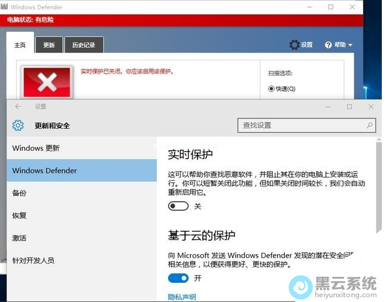This screenshot has width=386, height=302.
Task: Click the Settings window vertical scrollbar
Action: click(x=378, y=185)
